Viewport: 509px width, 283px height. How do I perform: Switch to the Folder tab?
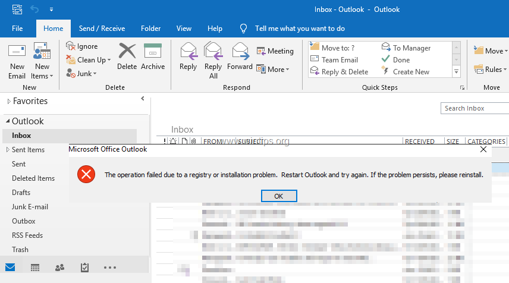[150, 29]
